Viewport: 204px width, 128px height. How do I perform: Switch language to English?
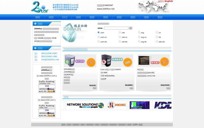(169, 1)
